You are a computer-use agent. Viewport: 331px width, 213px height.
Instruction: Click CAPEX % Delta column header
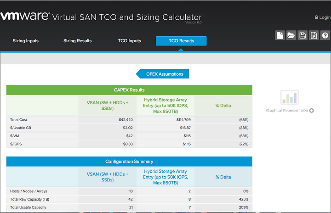click(x=223, y=106)
